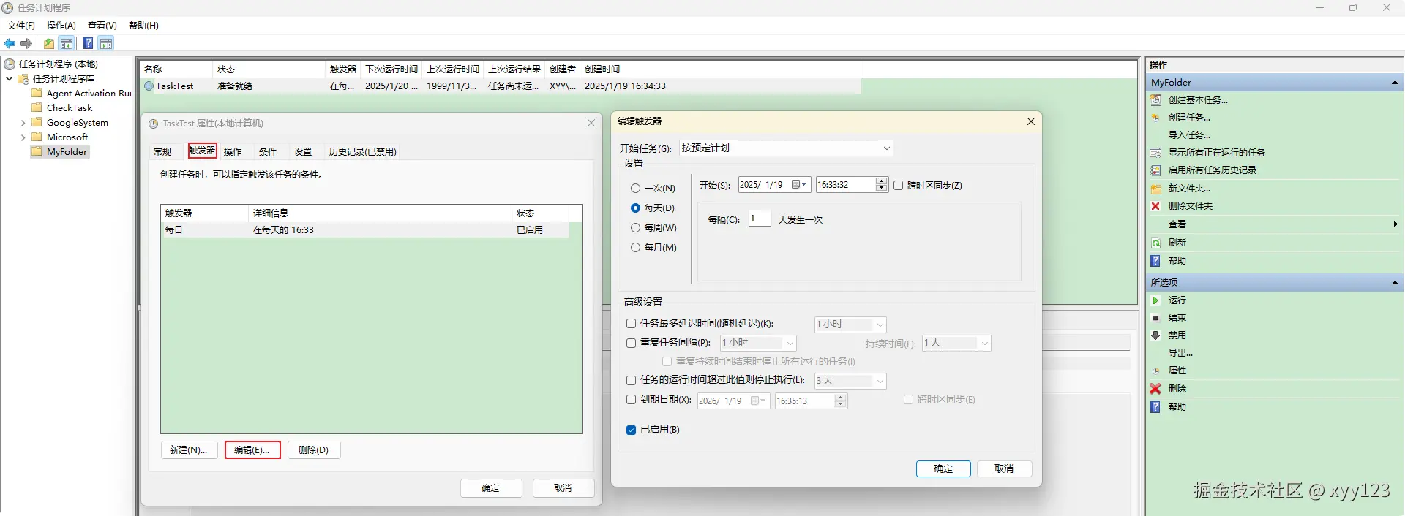This screenshot has height=516, width=1405.
Task: Click the 编辑(E)... button
Action: pos(252,450)
